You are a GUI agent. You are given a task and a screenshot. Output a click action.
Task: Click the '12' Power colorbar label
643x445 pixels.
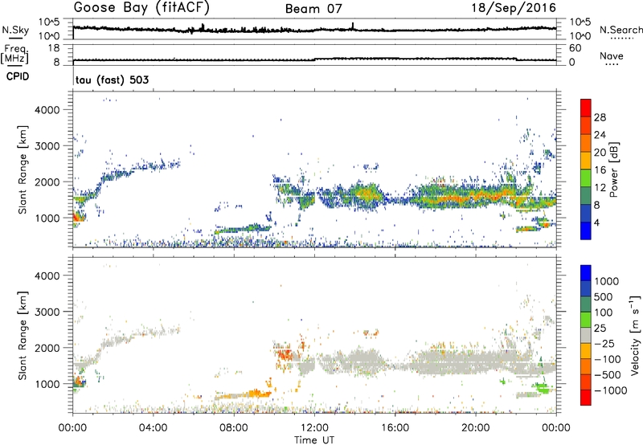click(600, 188)
